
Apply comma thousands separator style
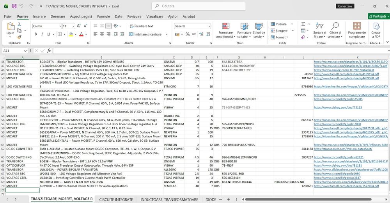click(194, 34)
